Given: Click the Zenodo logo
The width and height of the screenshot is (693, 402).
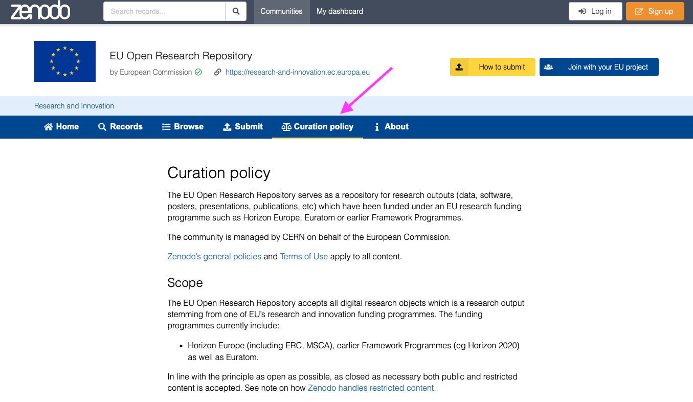Looking at the screenshot, I should [x=40, y=11].
